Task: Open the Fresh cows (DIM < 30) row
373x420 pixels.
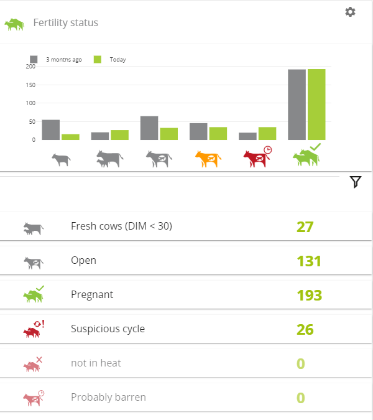Action: pos(186,226)
